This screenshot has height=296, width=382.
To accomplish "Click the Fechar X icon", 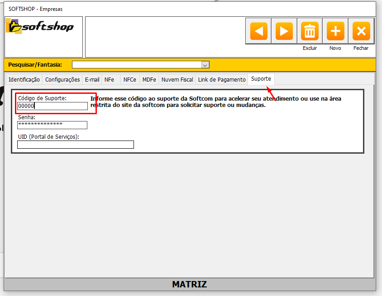I will [x=361, y=31].
